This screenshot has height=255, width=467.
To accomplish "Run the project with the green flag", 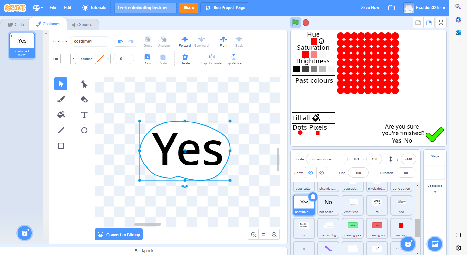I will pos(296,23).
